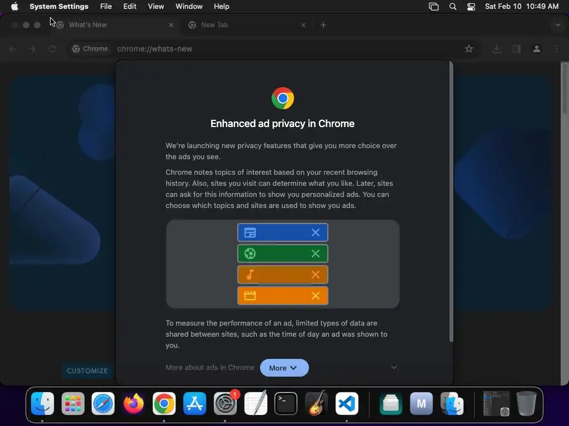Open a new tab with the plus button
The width and height of the screenshot is (569, 426).
pyautogui.click(x=323, y=25)
